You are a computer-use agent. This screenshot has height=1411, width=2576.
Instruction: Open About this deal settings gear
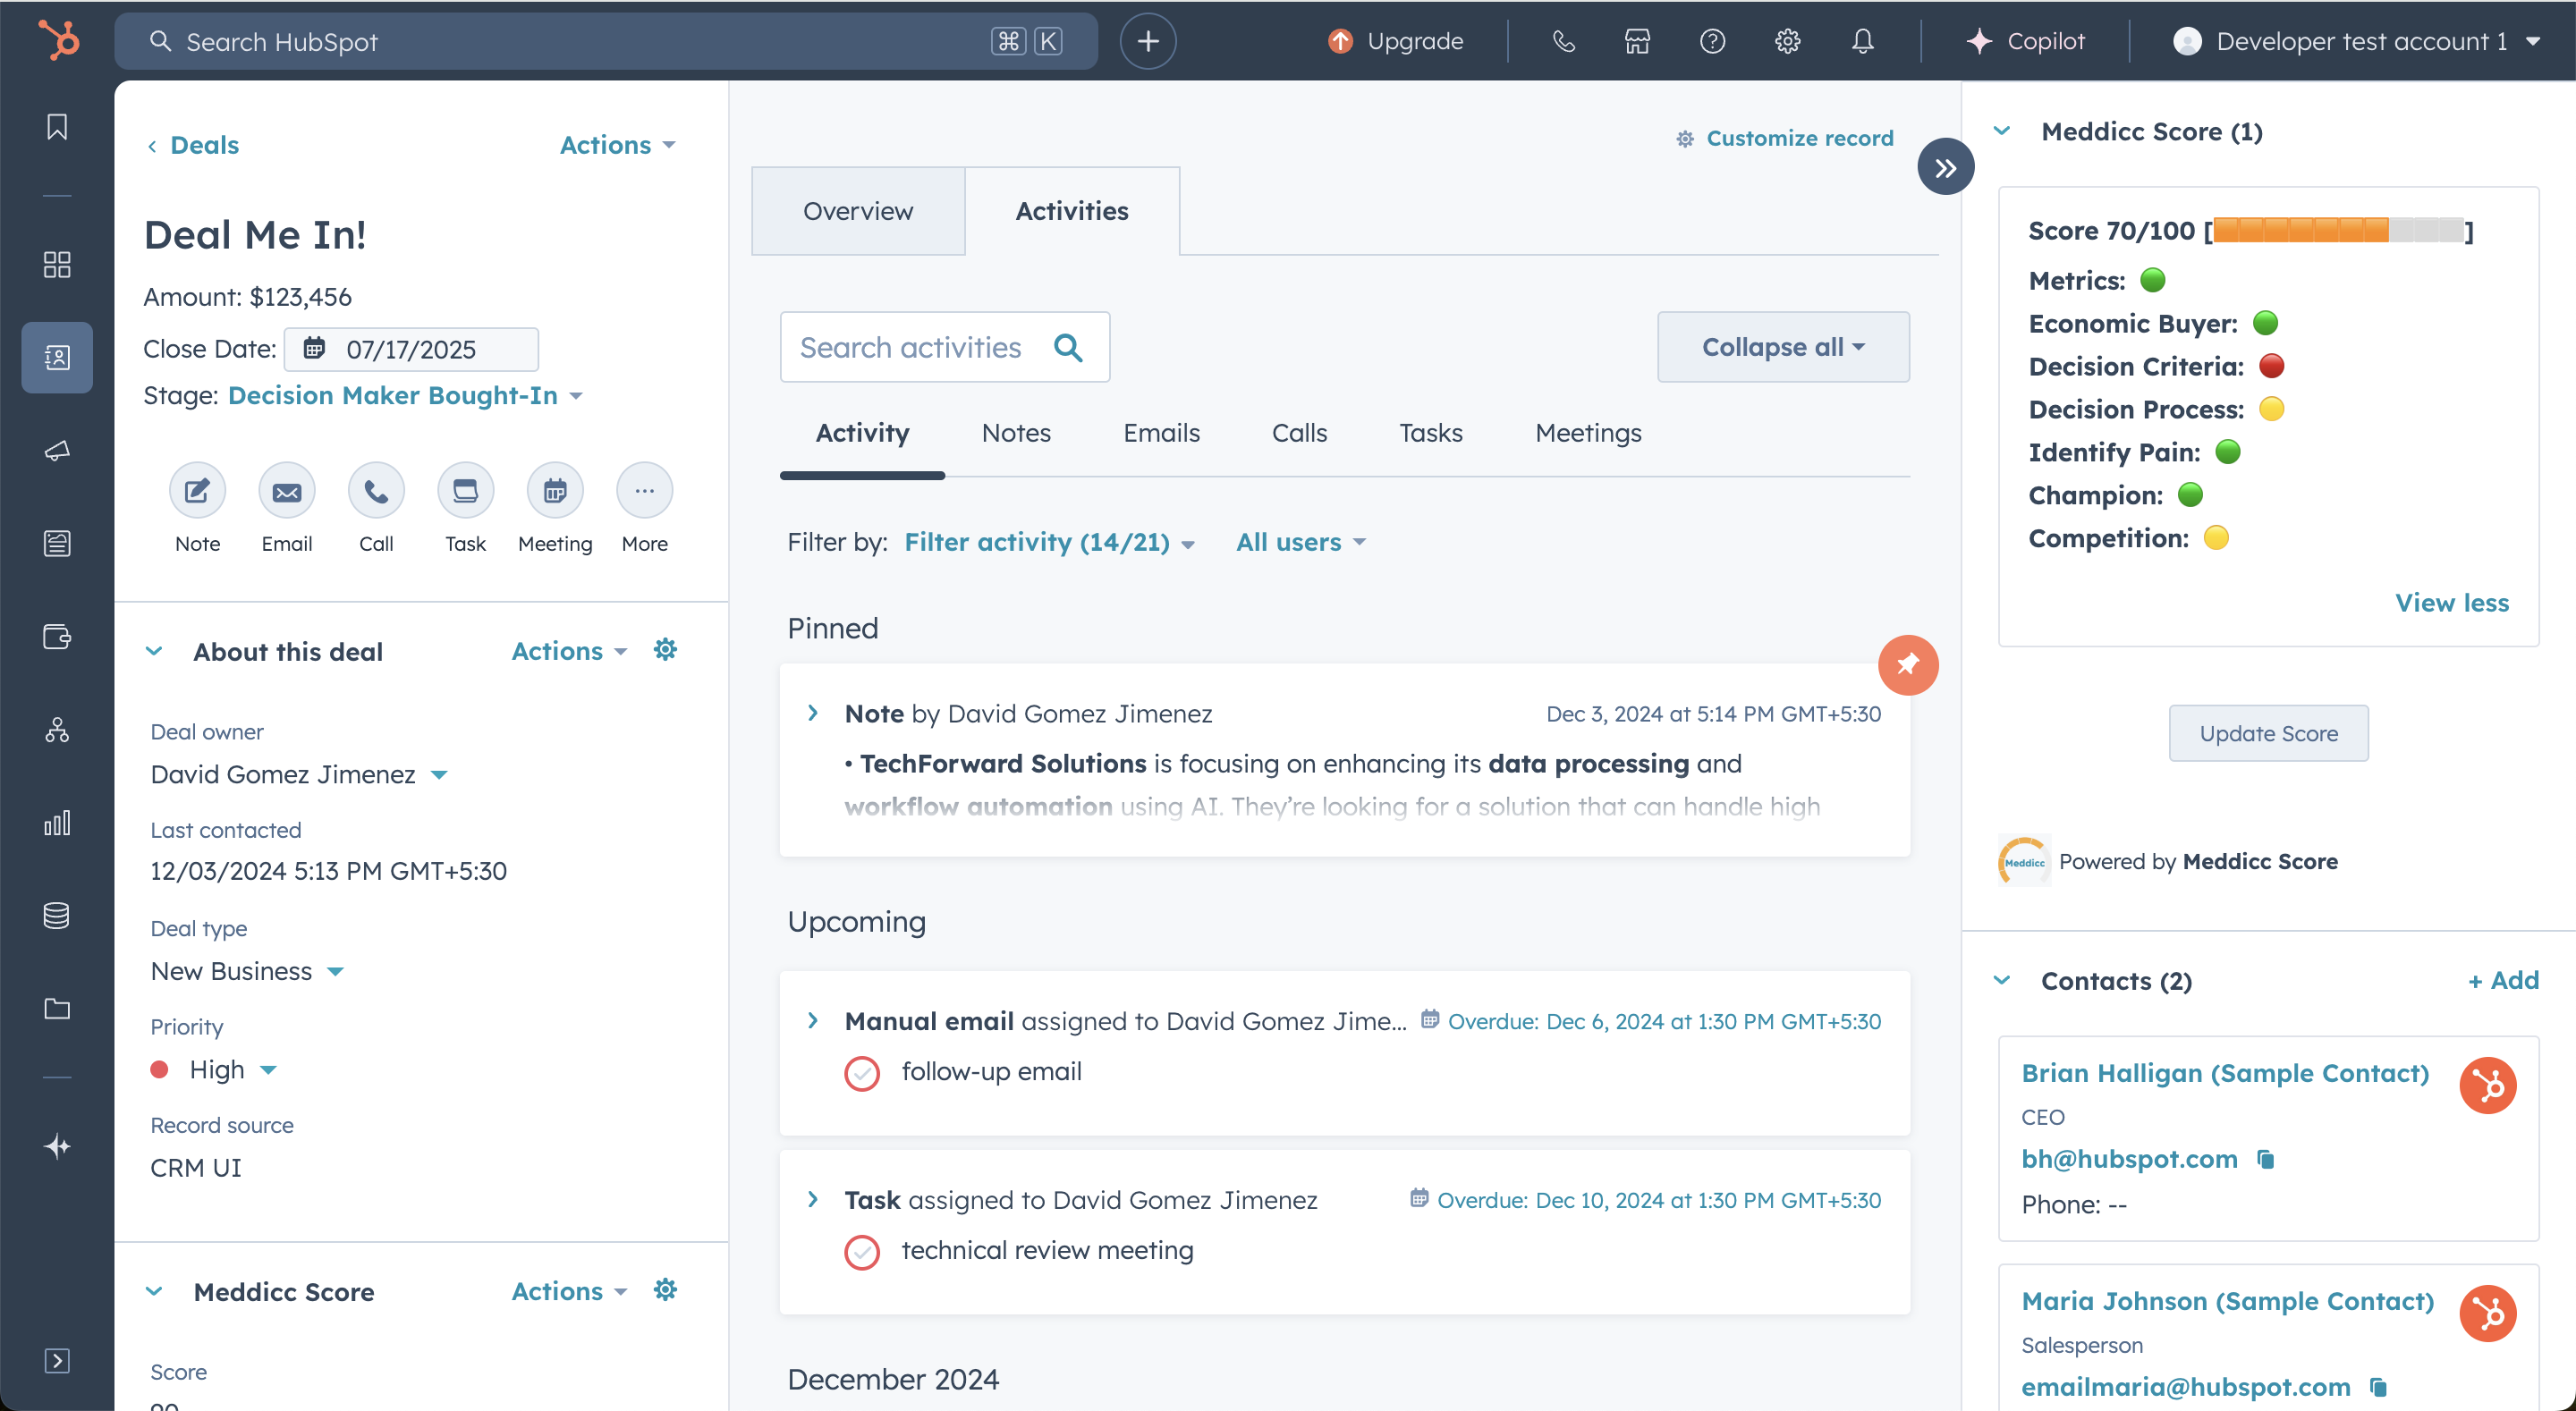665,650
